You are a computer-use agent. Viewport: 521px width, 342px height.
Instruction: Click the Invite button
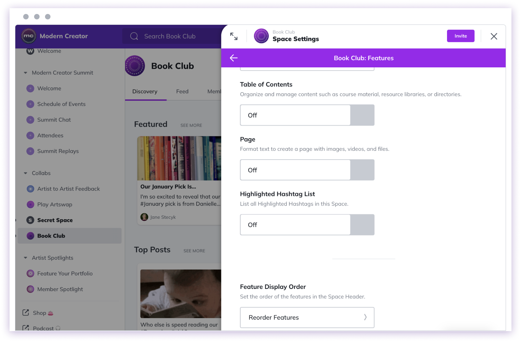click(461, 36)
